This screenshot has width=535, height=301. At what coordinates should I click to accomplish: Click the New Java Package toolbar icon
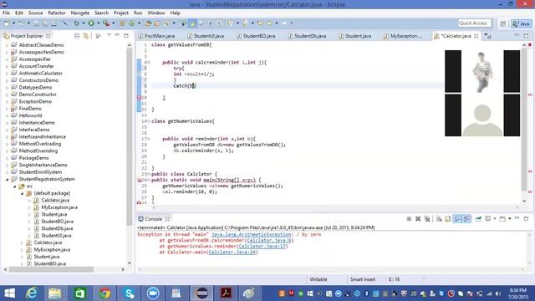pos(122,23)
